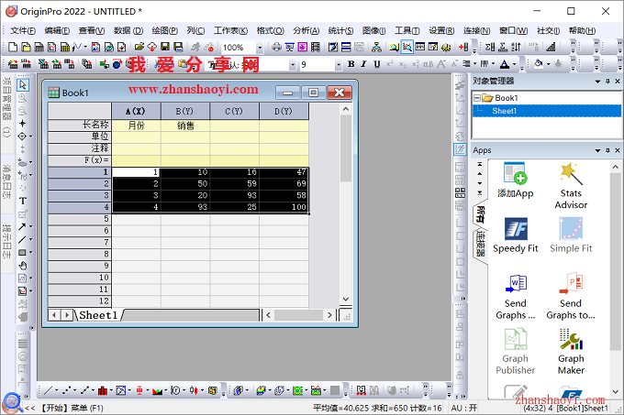The width and height of the screenshot is (624, 415).
Task: Apply Bold formatting
Action: pos(351,64)
